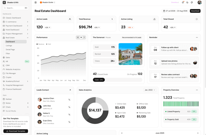Select Listings under Real Estate

pos(16,46)
